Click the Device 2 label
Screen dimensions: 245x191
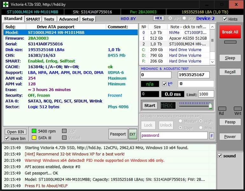205,18
